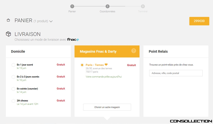213x124 pixels.
Task: Click the fnac+ logo
Action: coord(73,40)
